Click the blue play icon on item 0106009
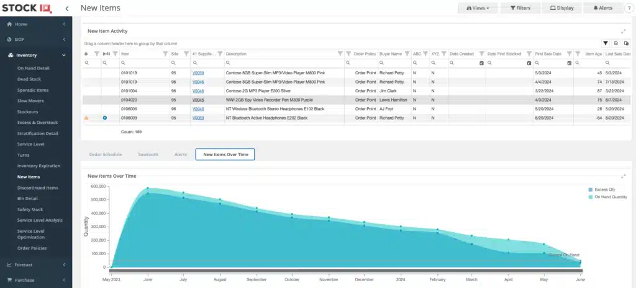Image resolution: width=636 pixels, height=288 pixels. (x=104, y=118)
